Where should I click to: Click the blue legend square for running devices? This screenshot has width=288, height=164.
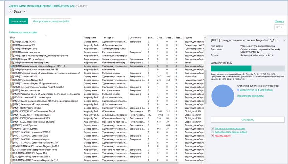[239, 90]
